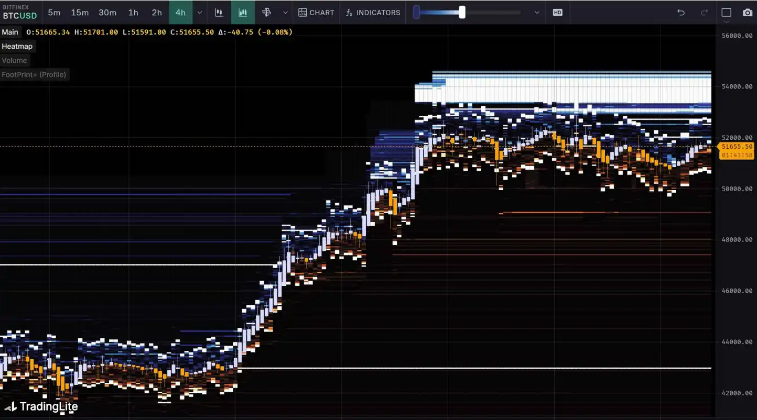757x420 pixels.
Task: Select the crosshair cursor tool
Action: (266, 13)
